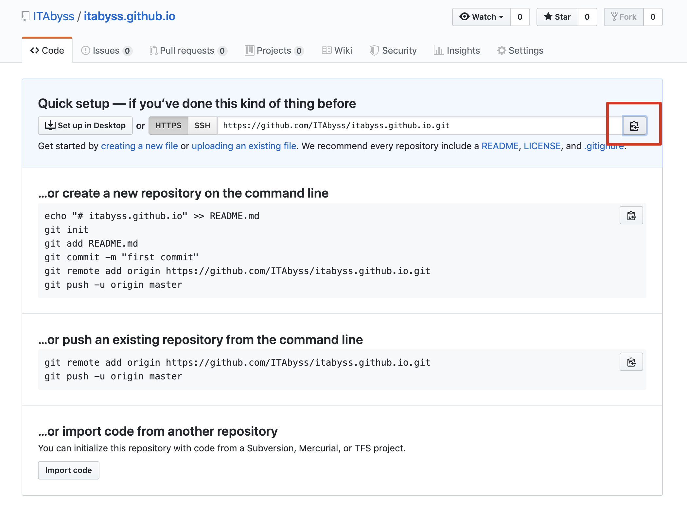Open the Issues tab
The height and width of the screenshot is (505, 687).
tap(106, 50)
